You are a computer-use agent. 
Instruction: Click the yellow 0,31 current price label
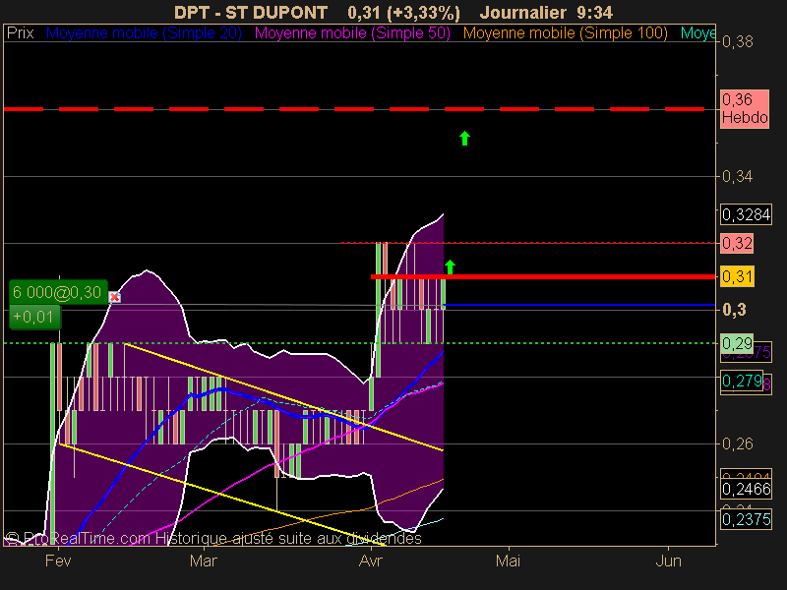tap(737, 276)
